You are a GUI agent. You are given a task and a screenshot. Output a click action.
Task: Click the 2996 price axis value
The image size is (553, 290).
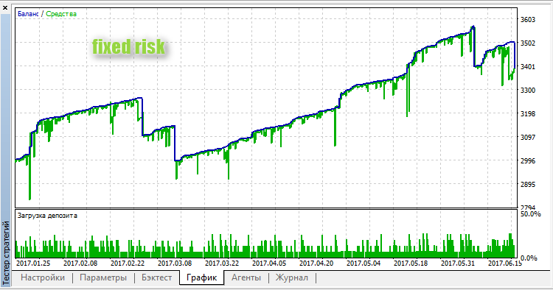coord(528,161)
